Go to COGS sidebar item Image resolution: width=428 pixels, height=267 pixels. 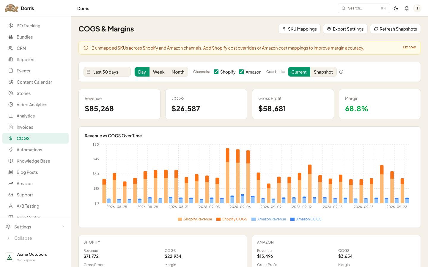36,138
